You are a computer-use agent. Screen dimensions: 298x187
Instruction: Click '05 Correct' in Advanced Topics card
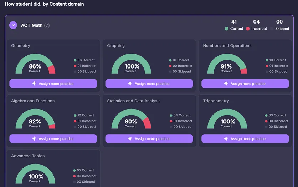click(85, 170)
